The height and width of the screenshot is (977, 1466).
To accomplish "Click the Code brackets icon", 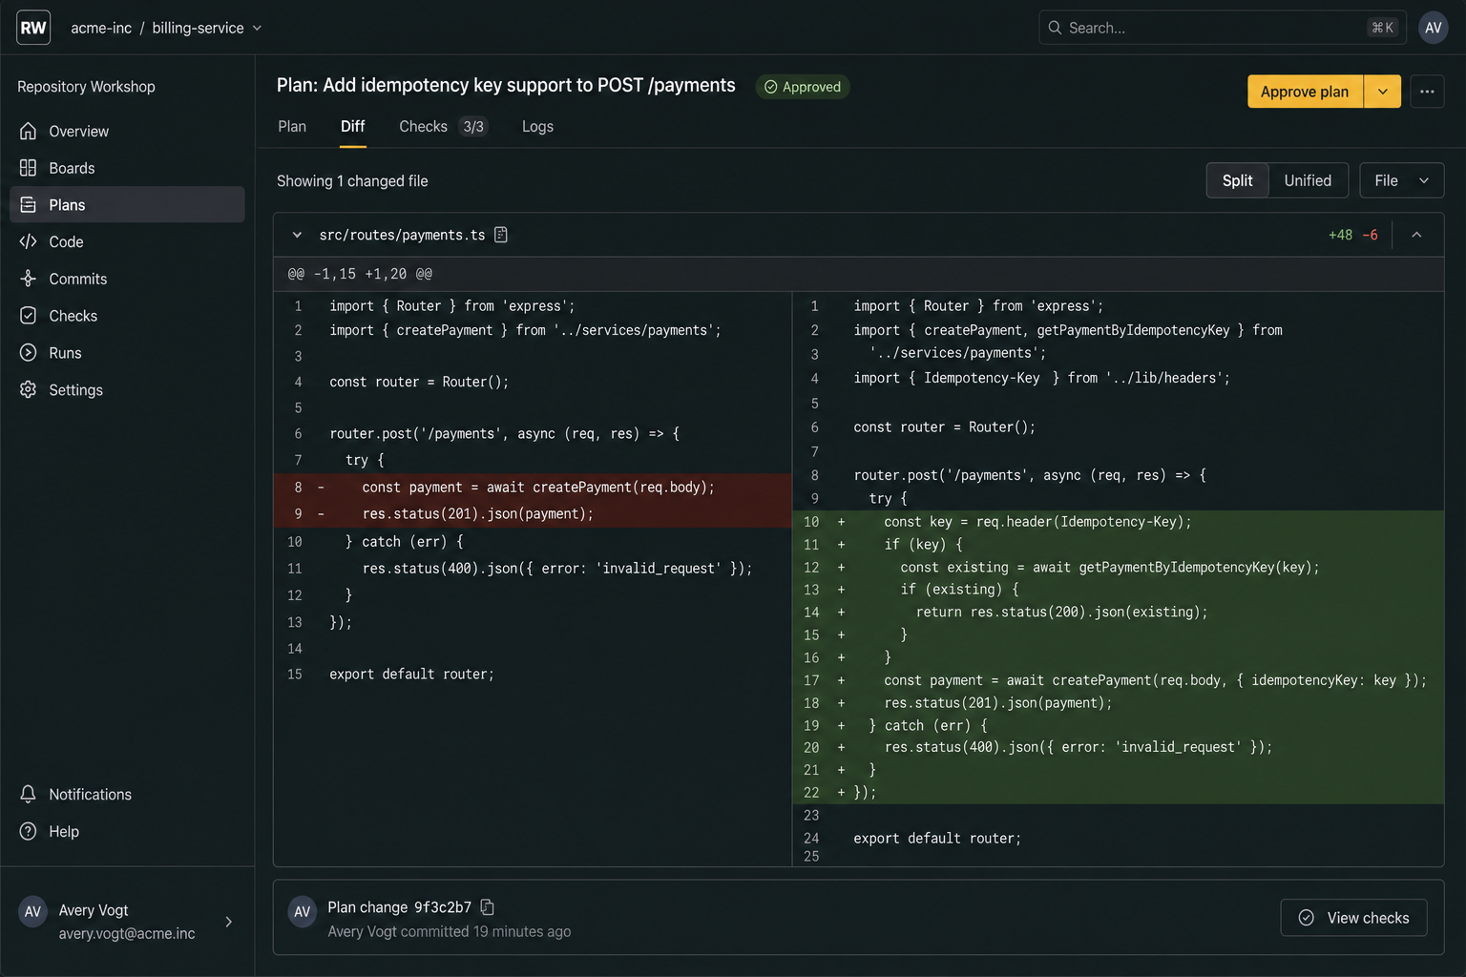I will click(x=29, y=241).
